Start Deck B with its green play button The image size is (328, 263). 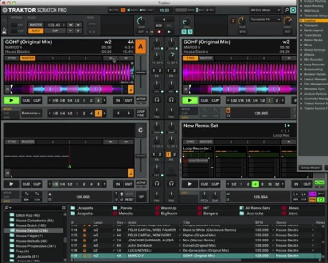[190, 100]
